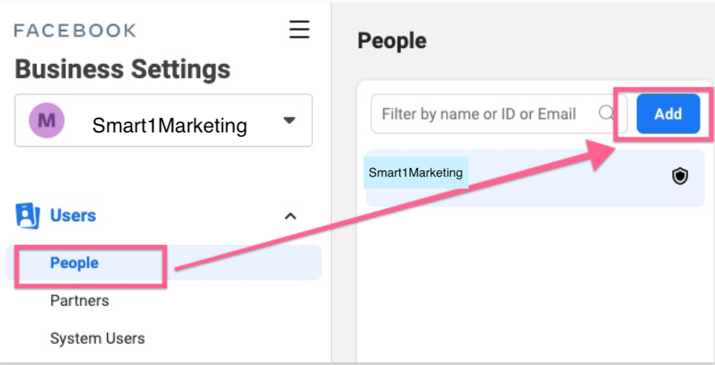Click the People panel heading
This screenshot has height=365, width=715.
click(x=392, y=41)
